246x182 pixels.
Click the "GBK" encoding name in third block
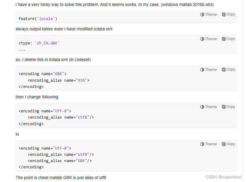(x=58, y=74)
